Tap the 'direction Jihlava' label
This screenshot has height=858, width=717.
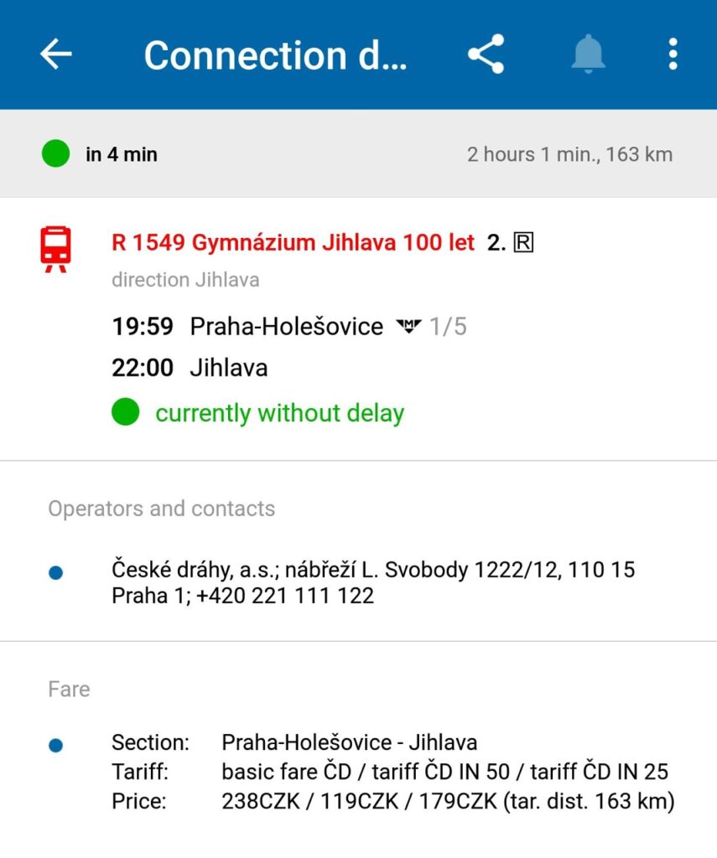185,280
